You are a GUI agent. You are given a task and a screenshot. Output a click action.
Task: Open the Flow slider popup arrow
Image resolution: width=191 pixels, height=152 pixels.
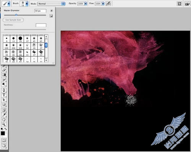pos(103,4)
